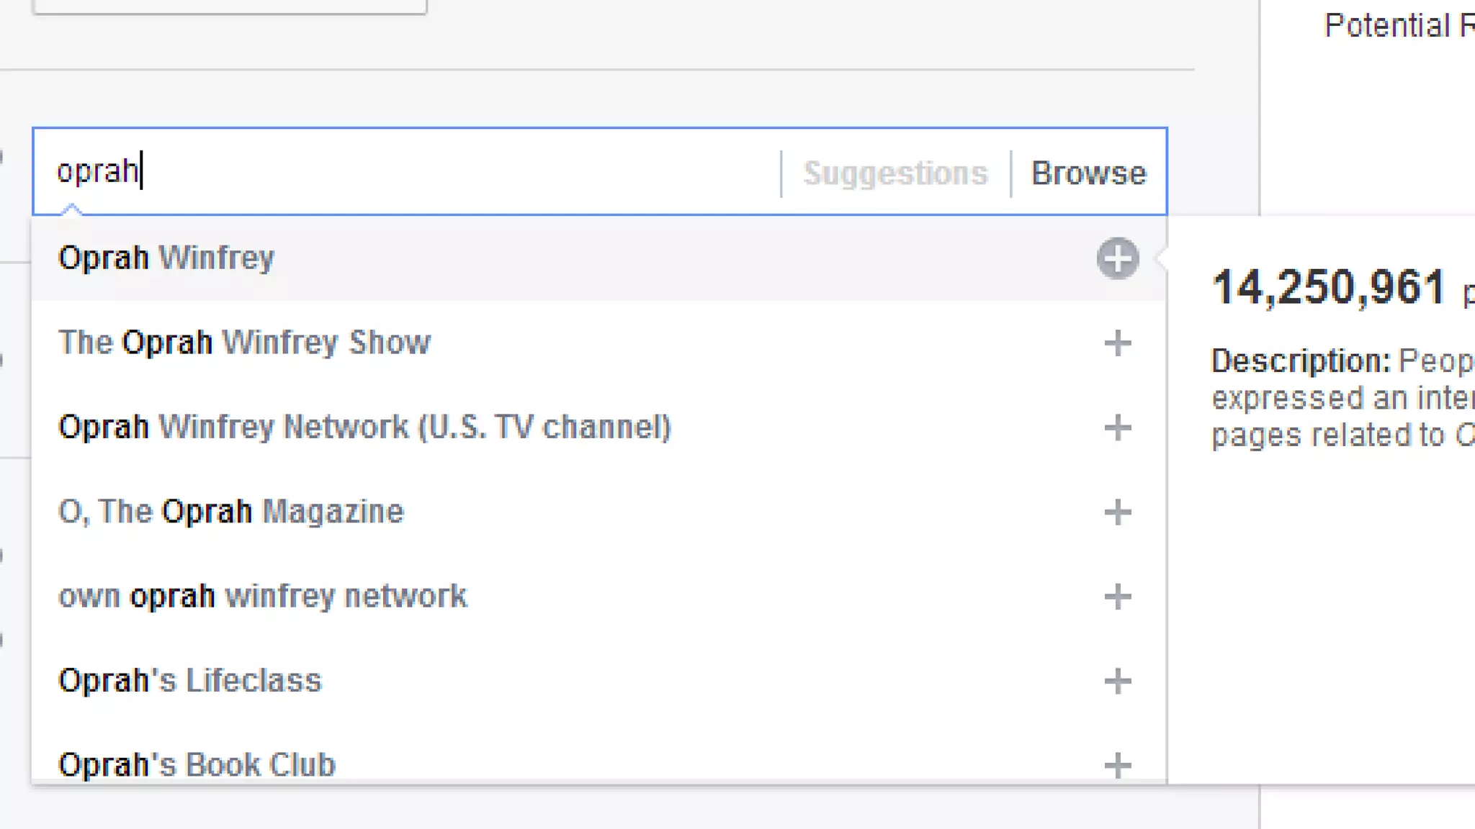Add The Oprah Winfrey Show via plus icon
Image resolution: width=1475 pixels, height=829 pixels.
tap(1117, 343)
